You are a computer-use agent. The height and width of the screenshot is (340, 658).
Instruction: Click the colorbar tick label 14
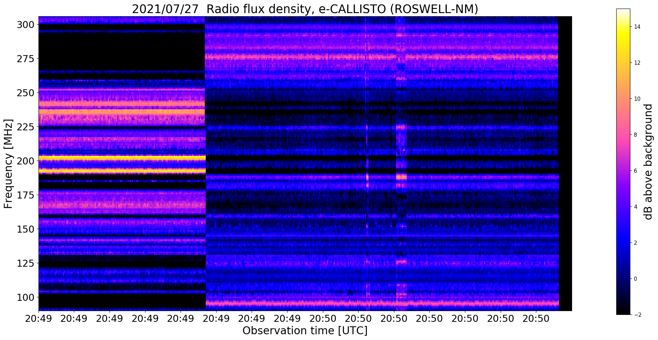pyautogui.click(x=637, y=27)
